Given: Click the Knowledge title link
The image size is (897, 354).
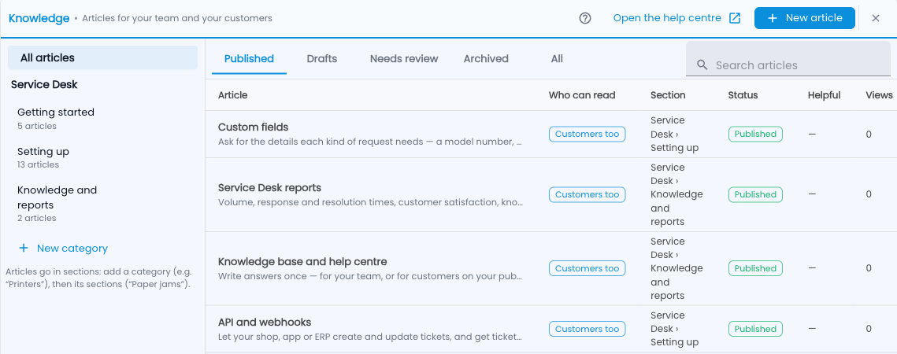Looking at the screenshot, I should coord(39,18).
